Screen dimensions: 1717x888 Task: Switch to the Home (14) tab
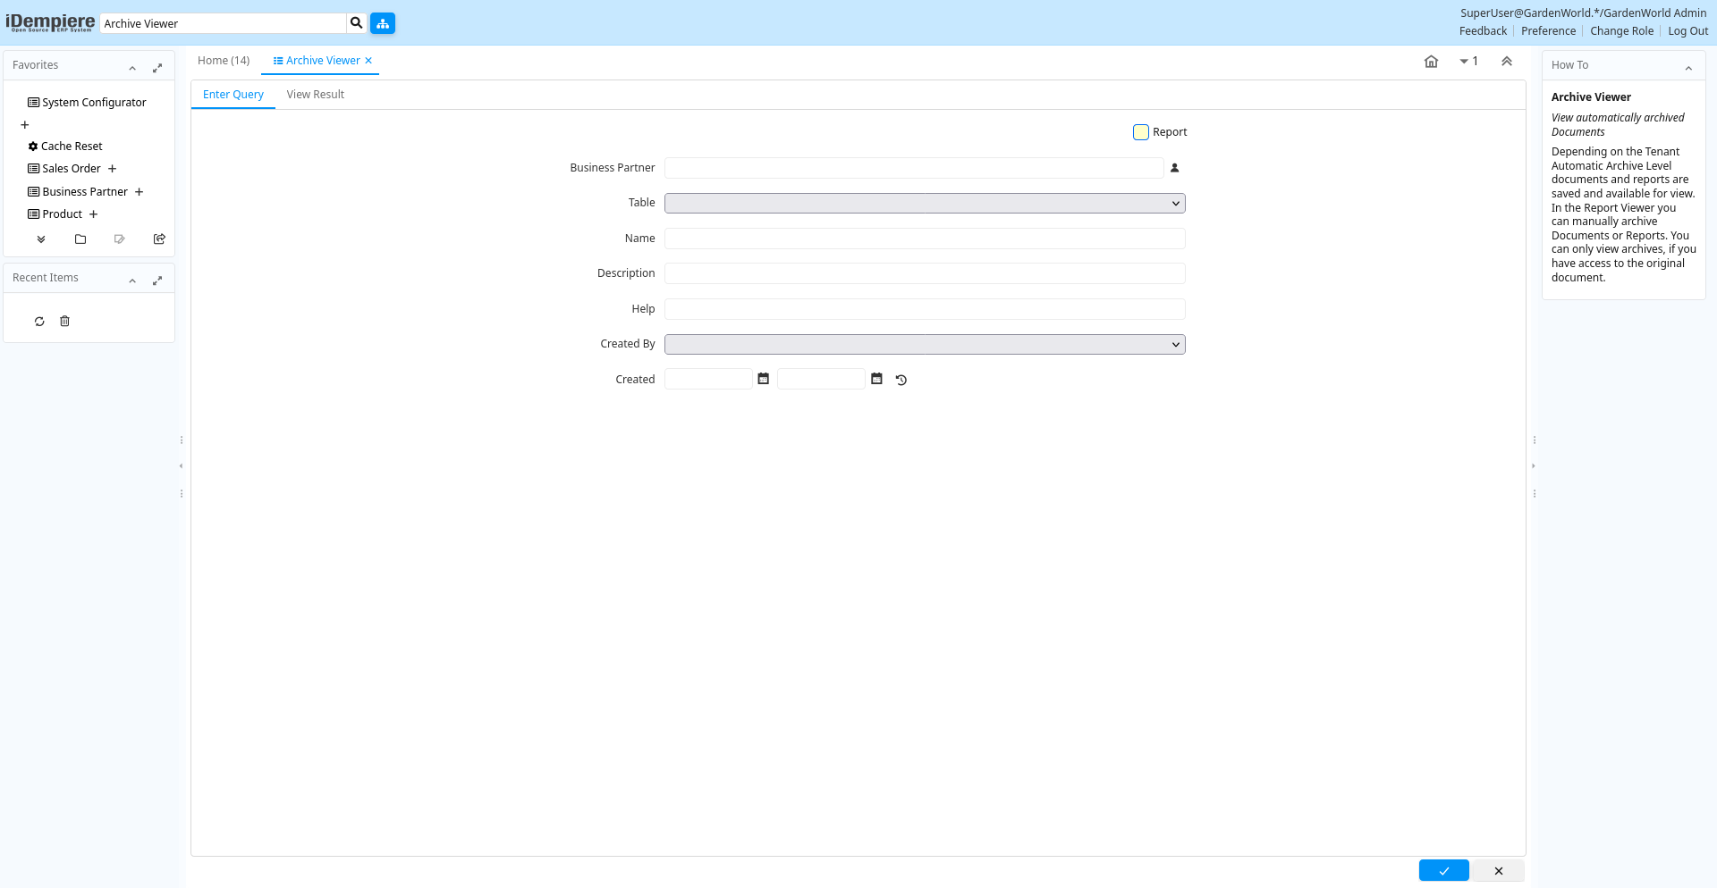[x=224, y=61]
